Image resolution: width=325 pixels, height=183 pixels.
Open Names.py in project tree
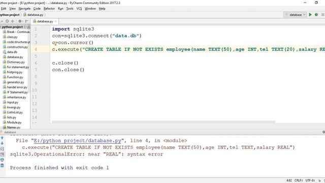point(12,128)
